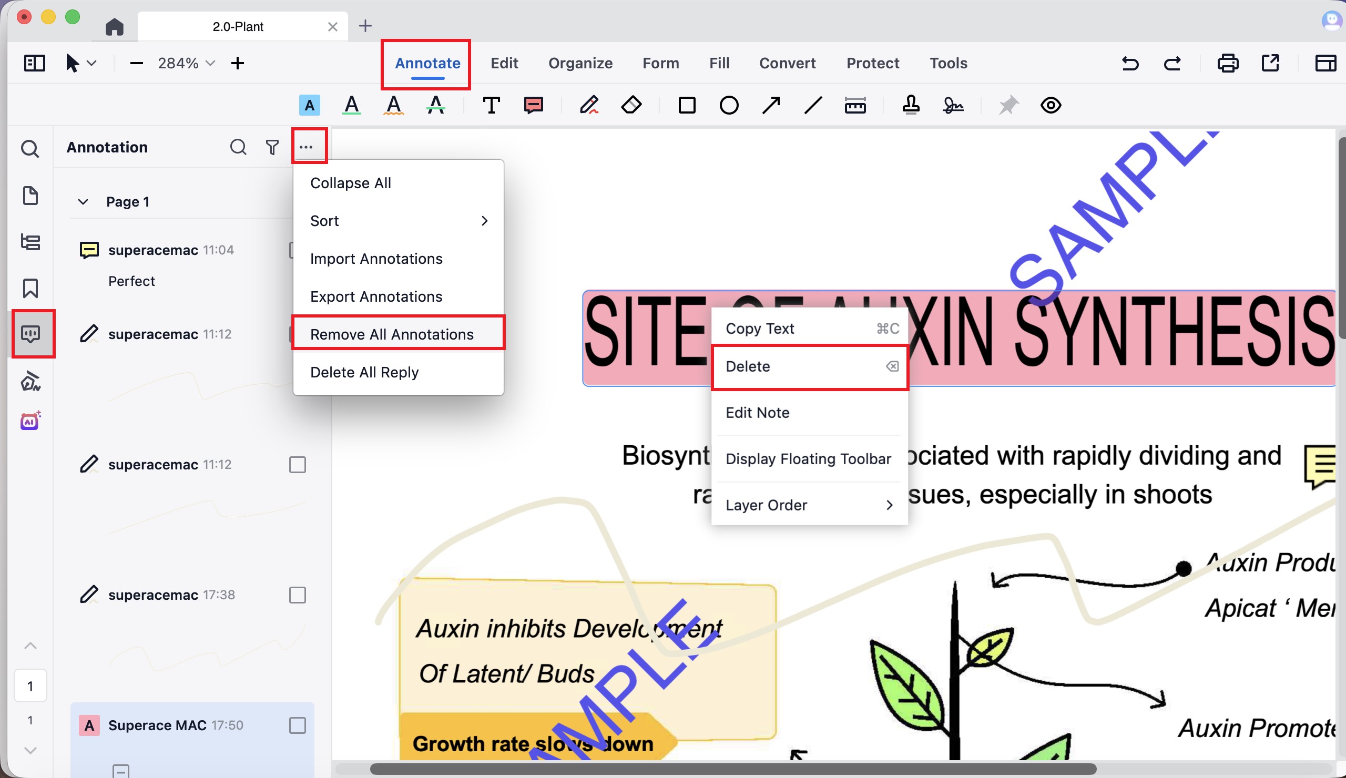Choose Display Floating Toolbar
Screen dimensions: 1346x778
[x=809, y=459]
